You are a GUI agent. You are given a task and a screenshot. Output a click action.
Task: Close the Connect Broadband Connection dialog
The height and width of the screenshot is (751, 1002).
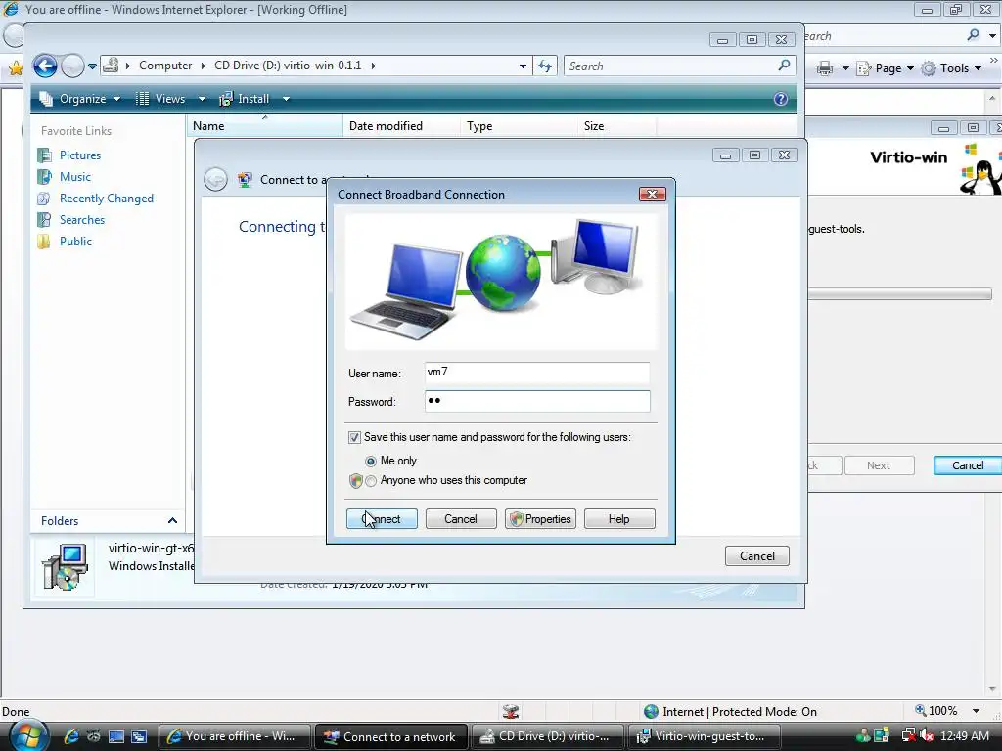(x=653, y=195)
